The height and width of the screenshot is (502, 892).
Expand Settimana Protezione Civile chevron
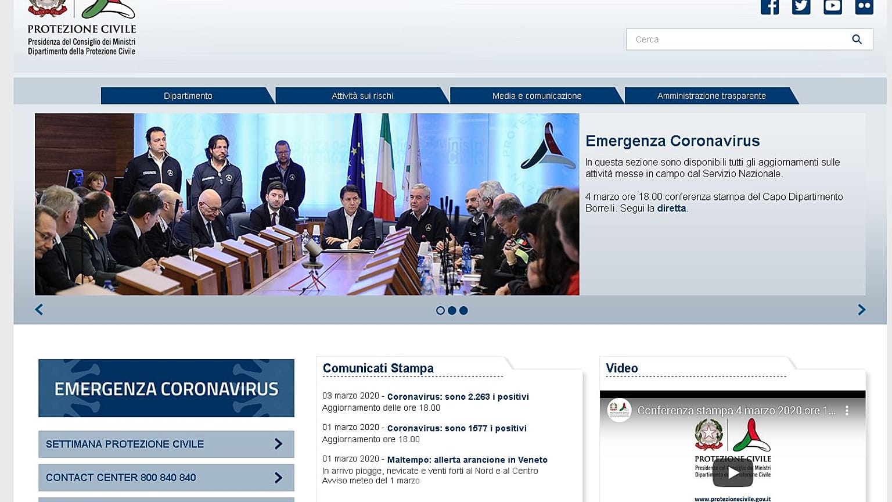(278, 444)
